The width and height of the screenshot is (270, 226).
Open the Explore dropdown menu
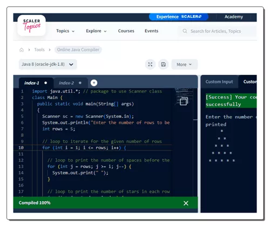click(x=96, y=31)
